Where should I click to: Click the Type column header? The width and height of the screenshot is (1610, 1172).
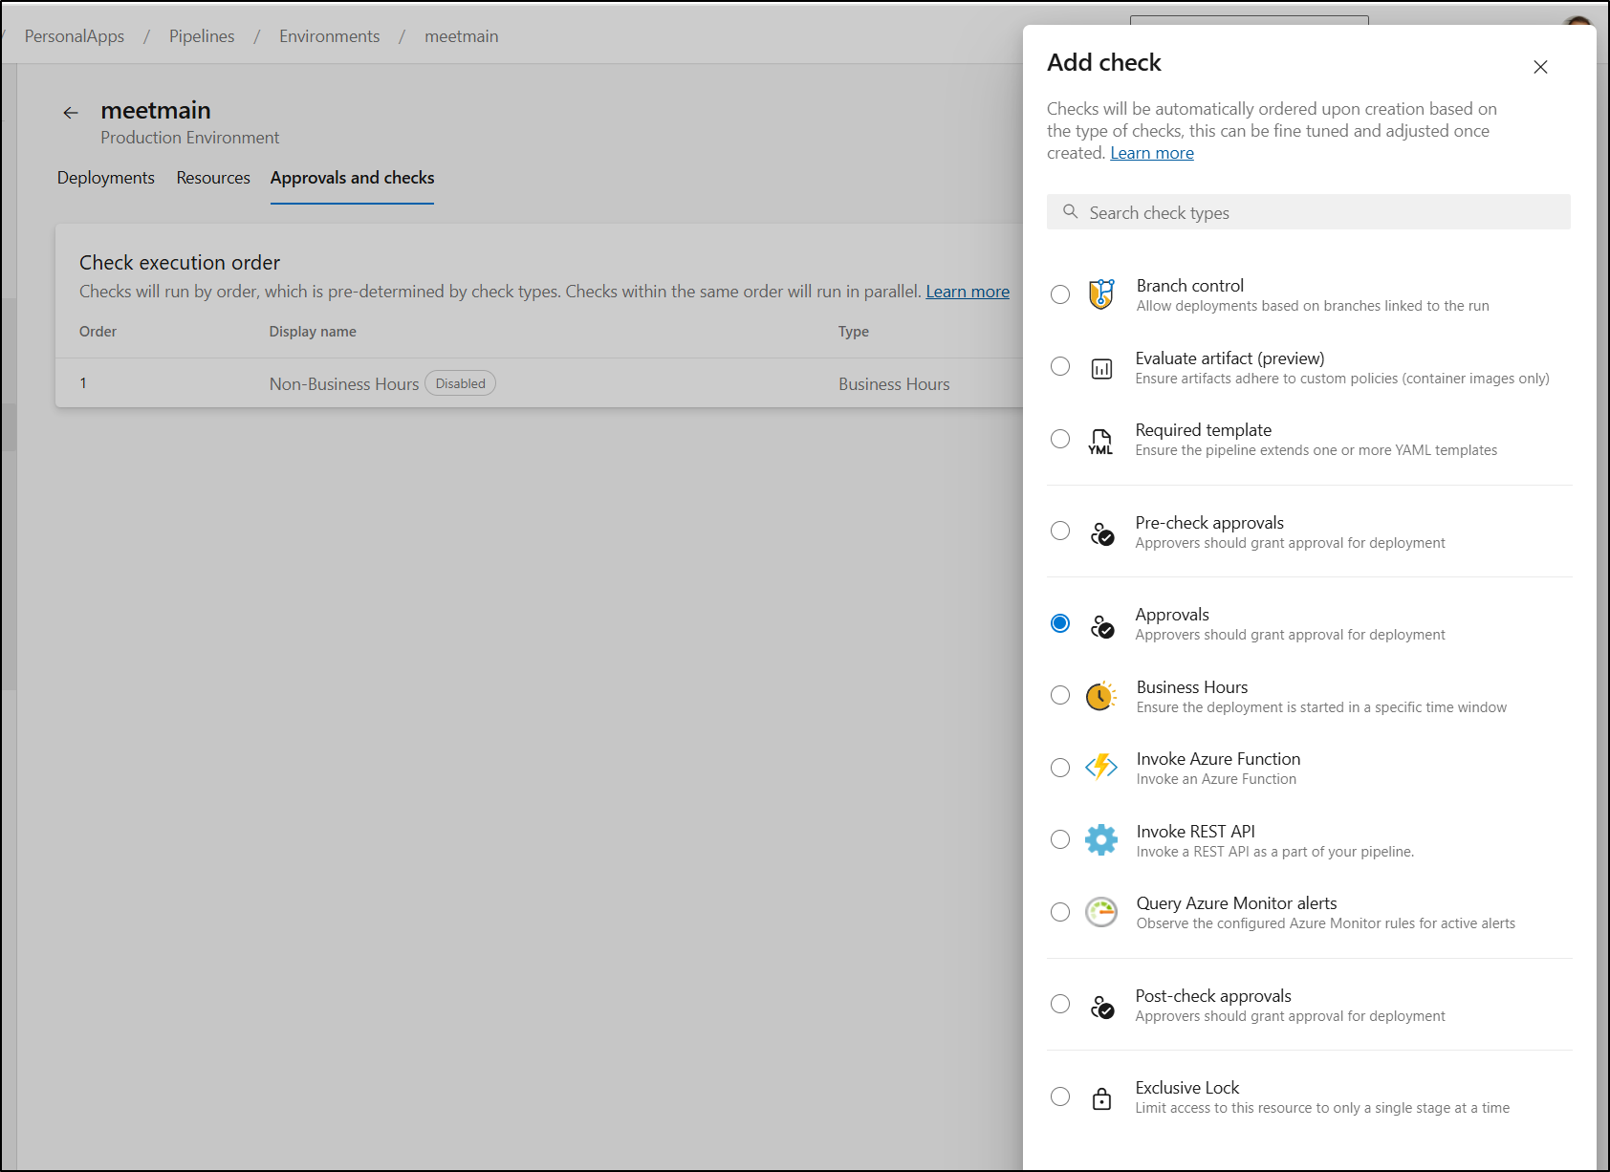[854, 332]
